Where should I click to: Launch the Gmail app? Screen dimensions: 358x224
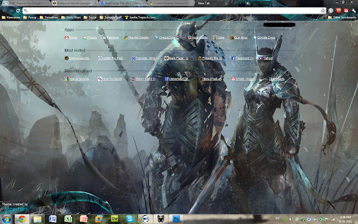click(71, 38)
